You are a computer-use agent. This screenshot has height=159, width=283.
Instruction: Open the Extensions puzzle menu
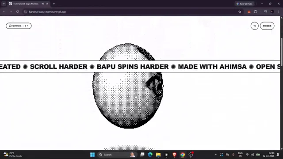coord(256,12)
